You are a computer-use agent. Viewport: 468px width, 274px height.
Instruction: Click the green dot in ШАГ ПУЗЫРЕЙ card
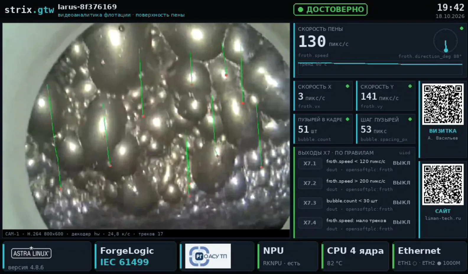click(x=410, y=119)
